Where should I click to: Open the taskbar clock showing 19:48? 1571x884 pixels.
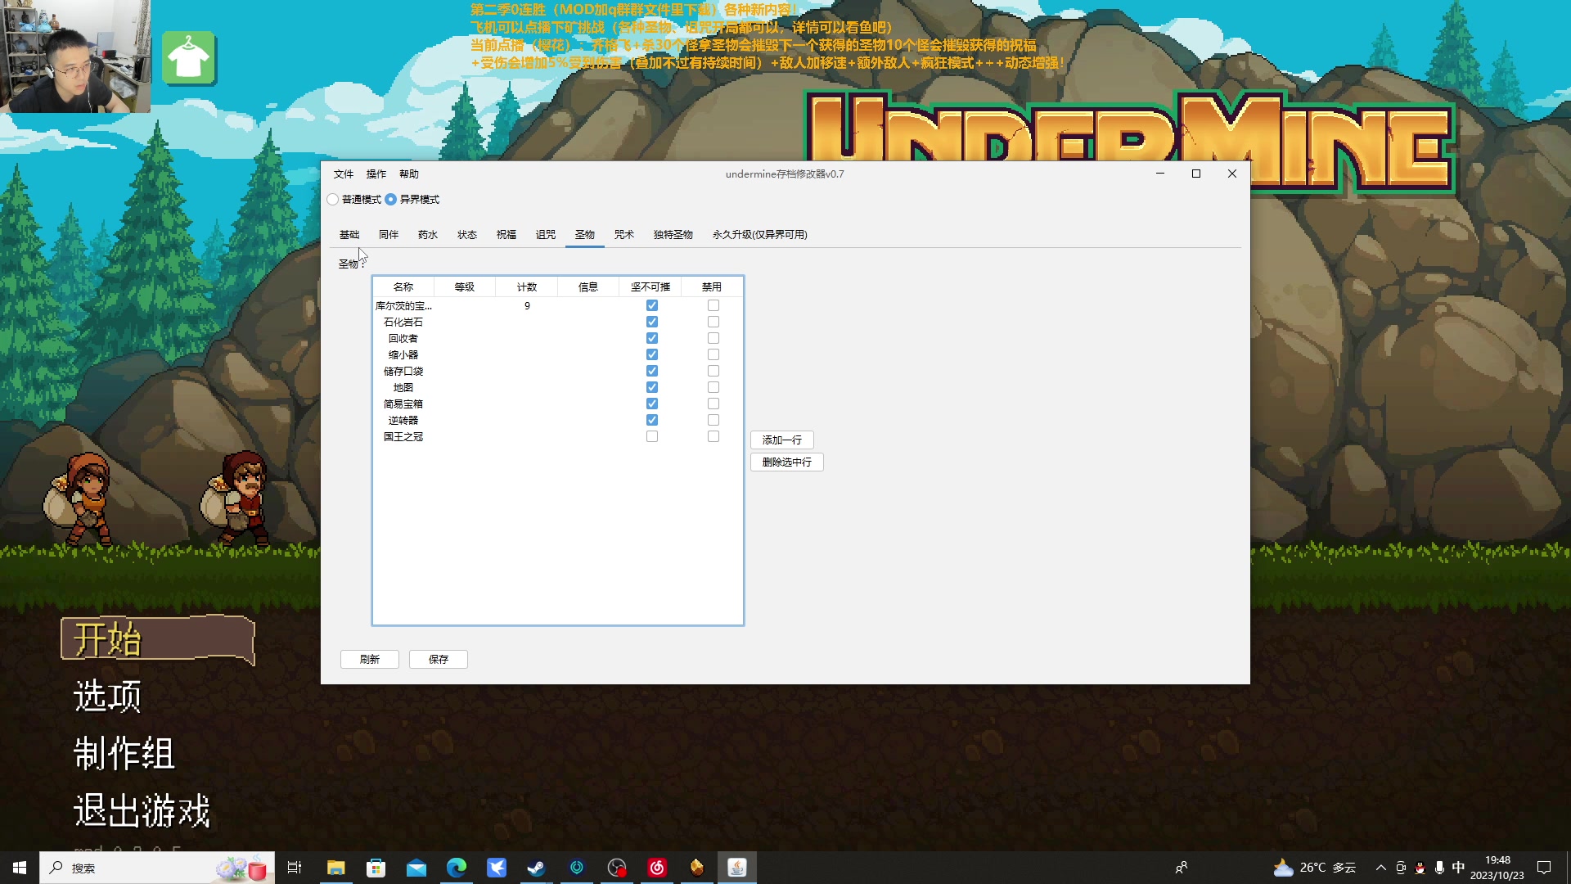click(1497, 868)
